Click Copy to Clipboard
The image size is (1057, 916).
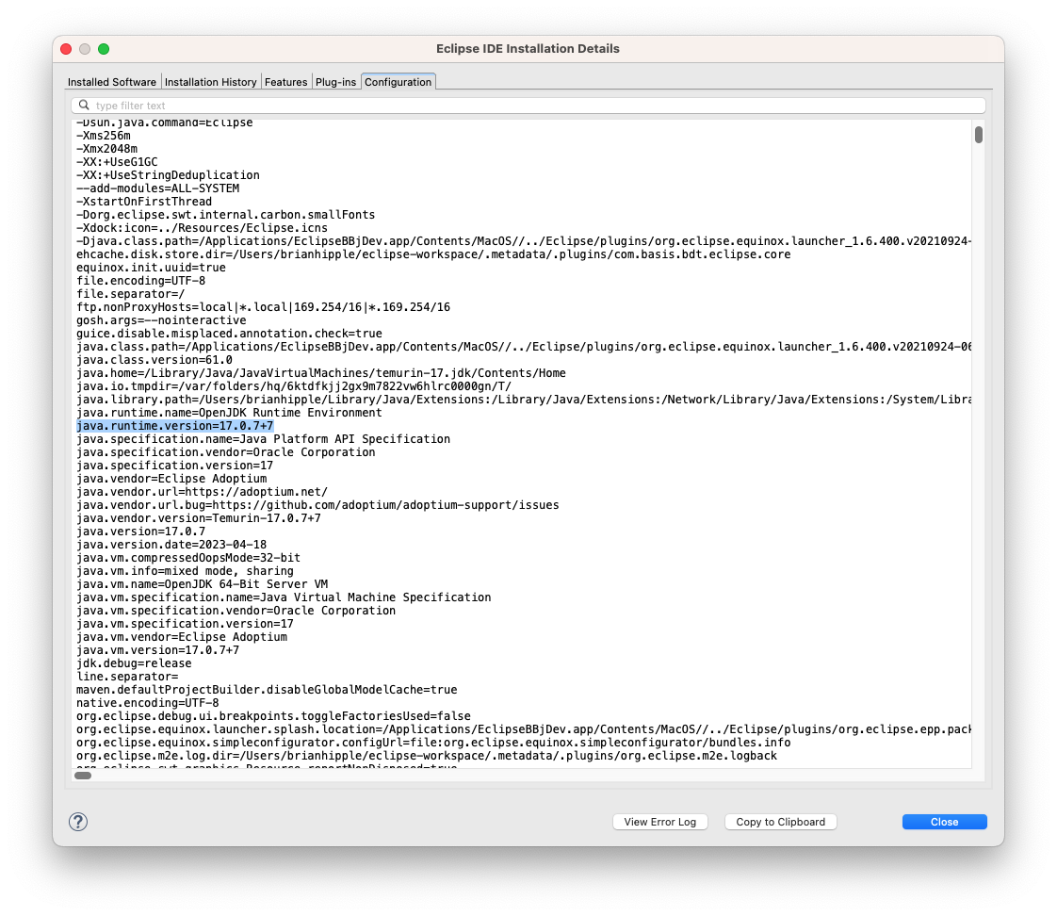click(780, 822)
